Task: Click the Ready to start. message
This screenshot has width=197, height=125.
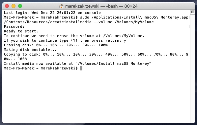Action: 21,31
